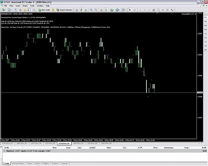Switch timeframe to H4
208x166 pixels.
pyautogui.click(x=205, y=38)
